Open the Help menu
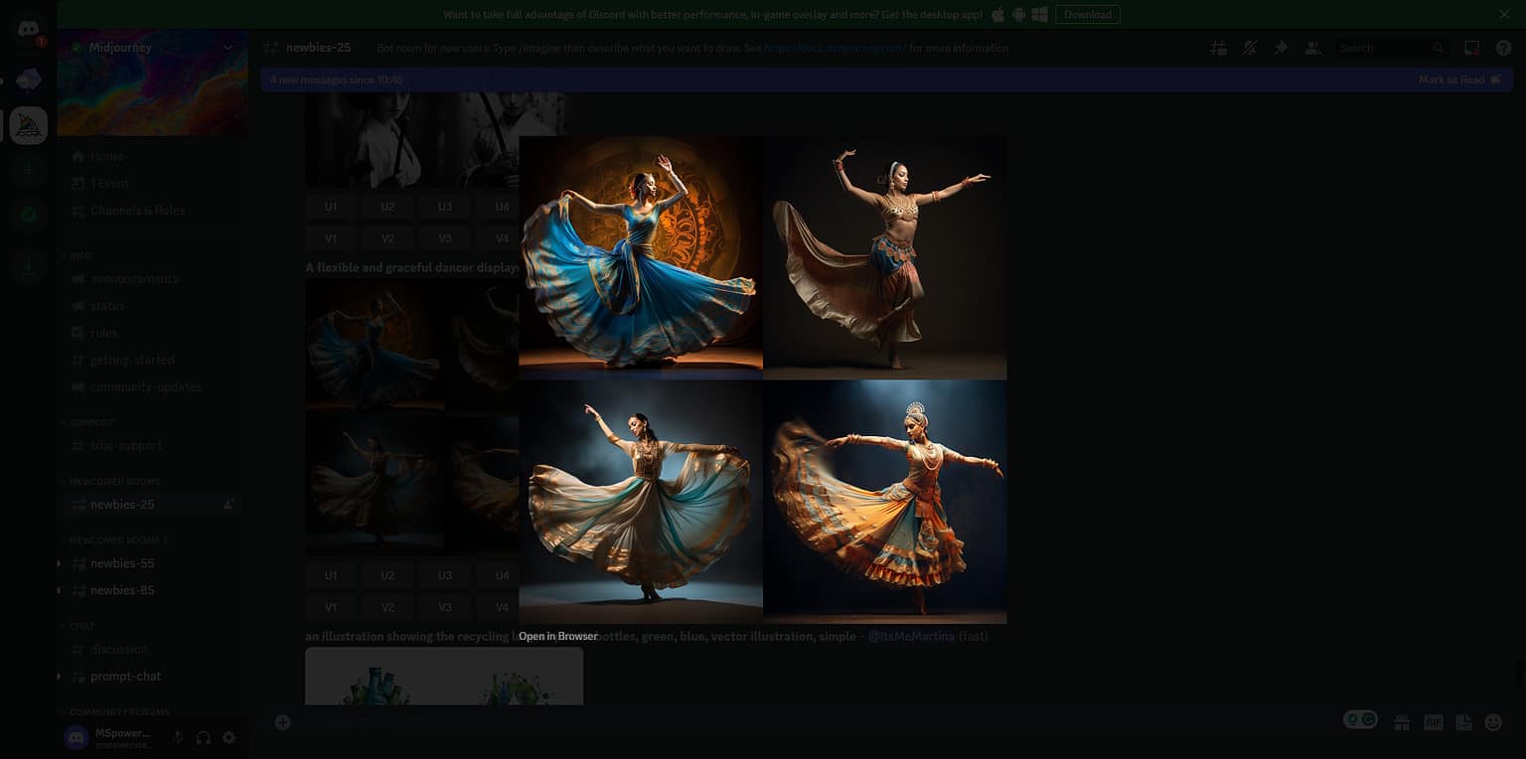 click(1503, 47)
